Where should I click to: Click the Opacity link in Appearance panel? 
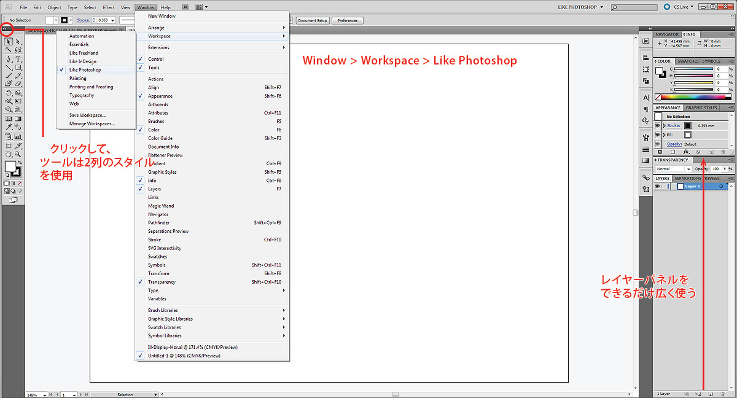click(x=674, y=144)
